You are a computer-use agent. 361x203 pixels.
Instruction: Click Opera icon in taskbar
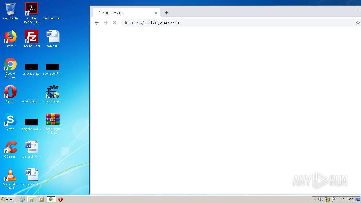point(60,199)
